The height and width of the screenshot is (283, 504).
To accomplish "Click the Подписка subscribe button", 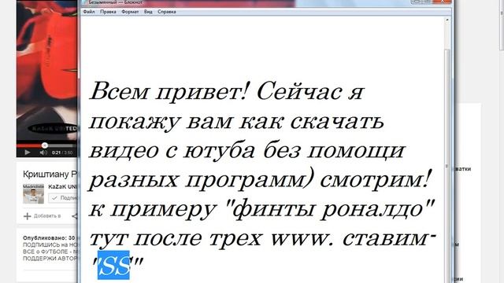I will click(x=63, y=198).
